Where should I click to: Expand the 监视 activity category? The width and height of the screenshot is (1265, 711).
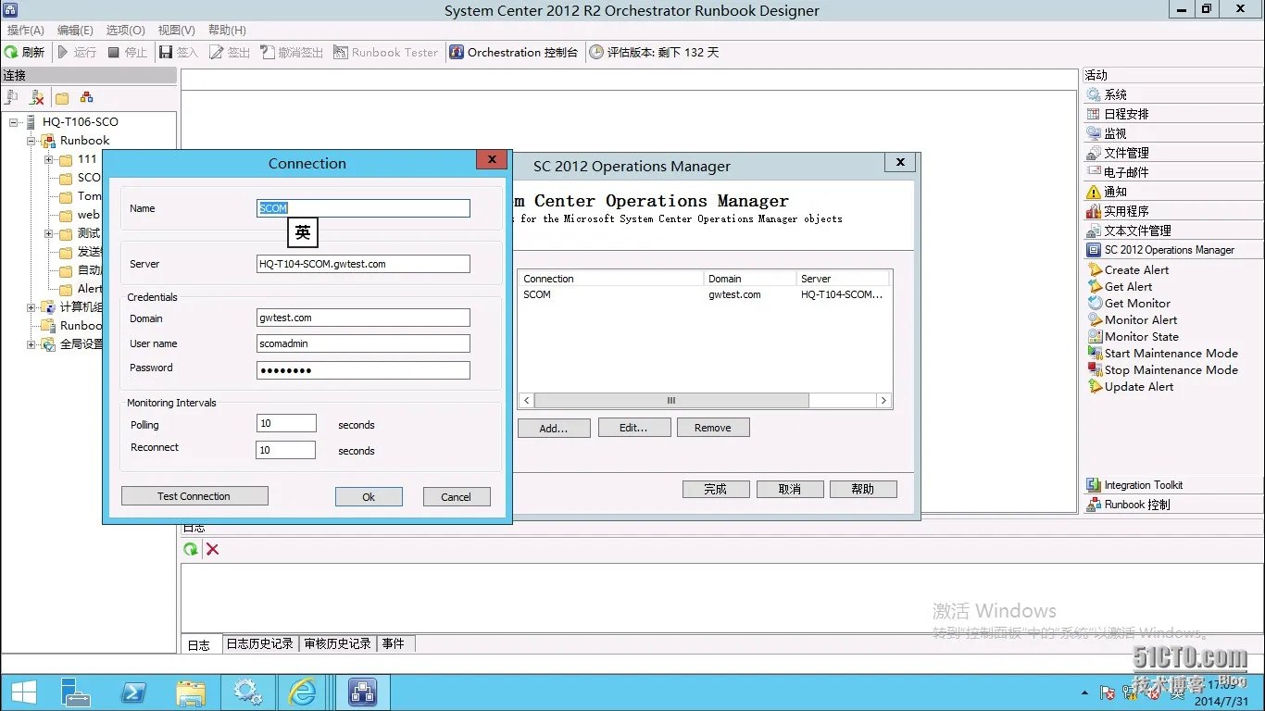click(x=1173, y=133)
